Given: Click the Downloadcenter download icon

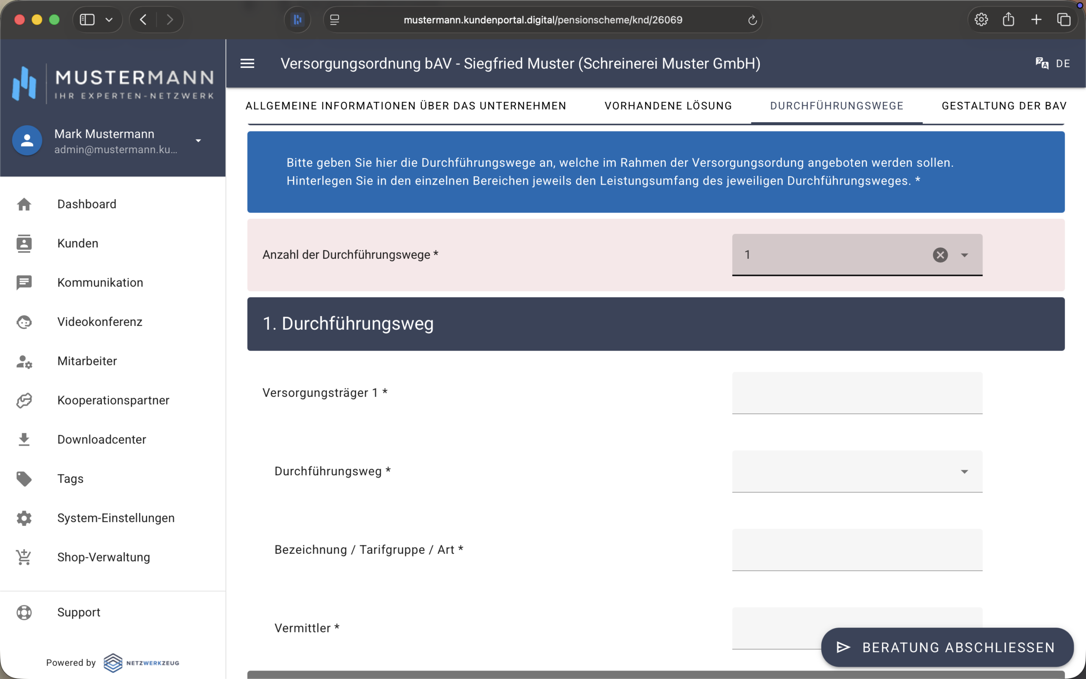Looking at the screenshot, I should coord(24,439).
